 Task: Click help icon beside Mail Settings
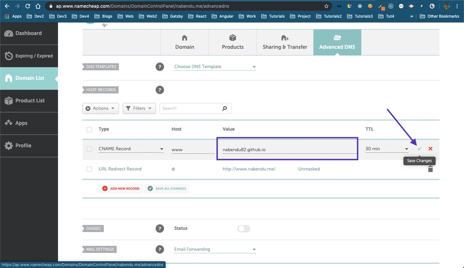(160, 249)
